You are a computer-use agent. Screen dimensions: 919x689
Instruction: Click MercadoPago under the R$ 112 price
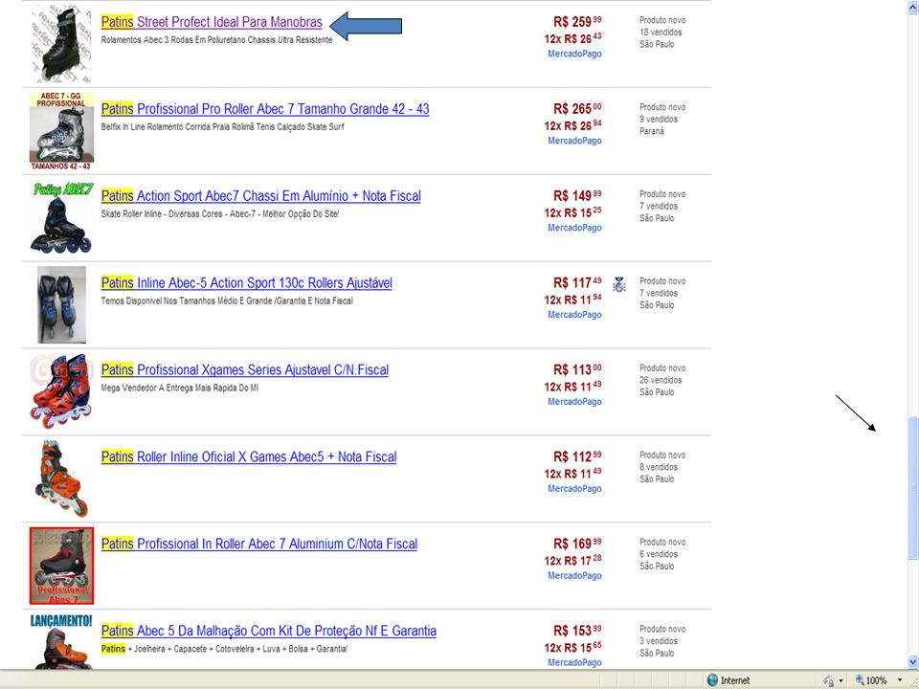(x=574, y=489)
